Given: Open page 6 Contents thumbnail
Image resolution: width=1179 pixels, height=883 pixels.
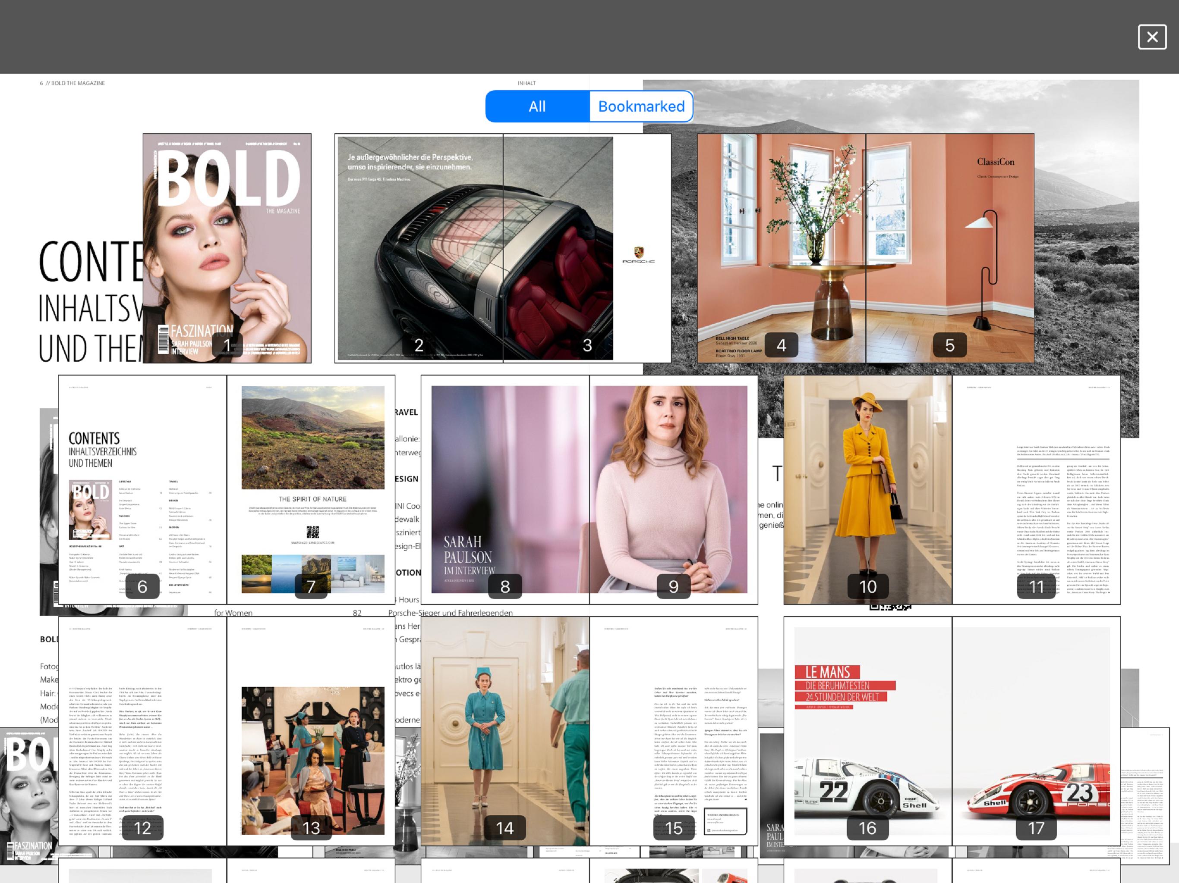Looking at the screenshot, I should pyautogui.click(x=142, y=489).
